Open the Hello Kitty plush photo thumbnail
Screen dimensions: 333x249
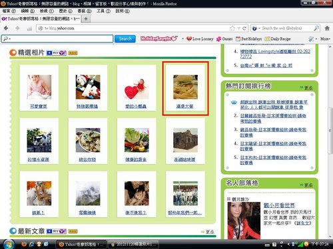[x=88, y=87]
